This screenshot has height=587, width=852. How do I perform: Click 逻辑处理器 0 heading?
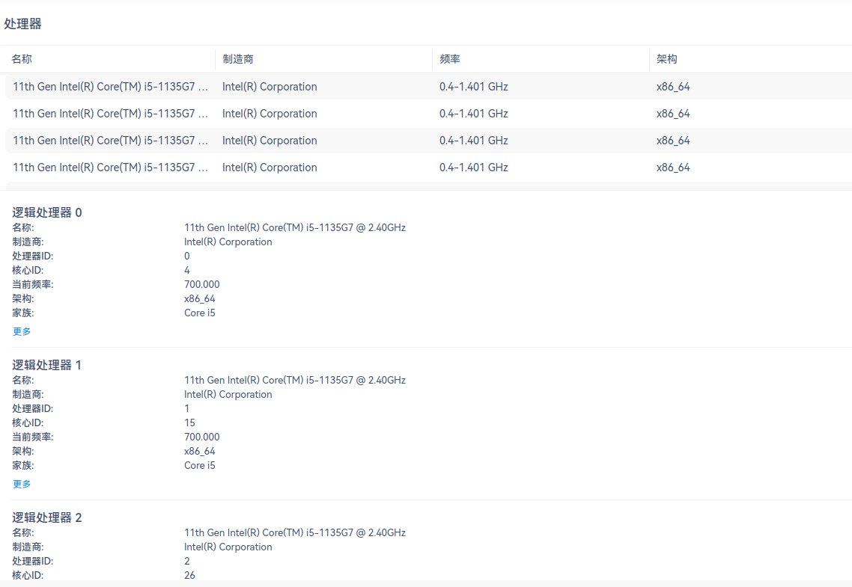tap(47, 212)
